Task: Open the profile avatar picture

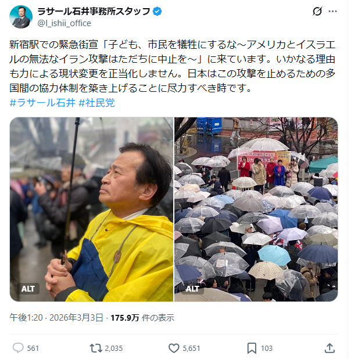Action: click(x=21, y=17)
